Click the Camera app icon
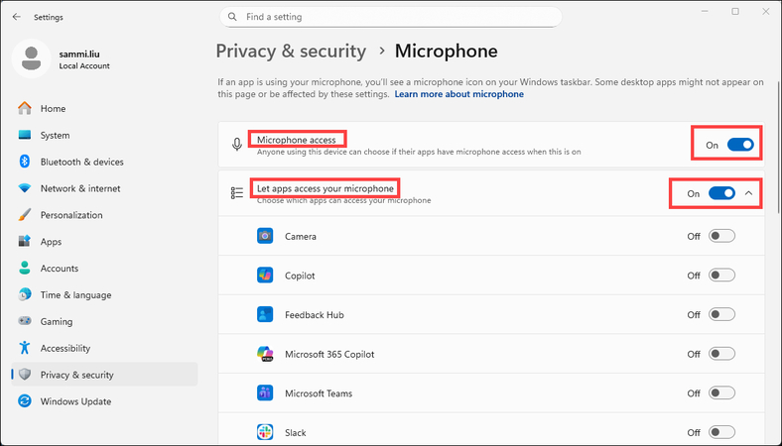This screenshot has width=782, height=446. tap(265, 236)
